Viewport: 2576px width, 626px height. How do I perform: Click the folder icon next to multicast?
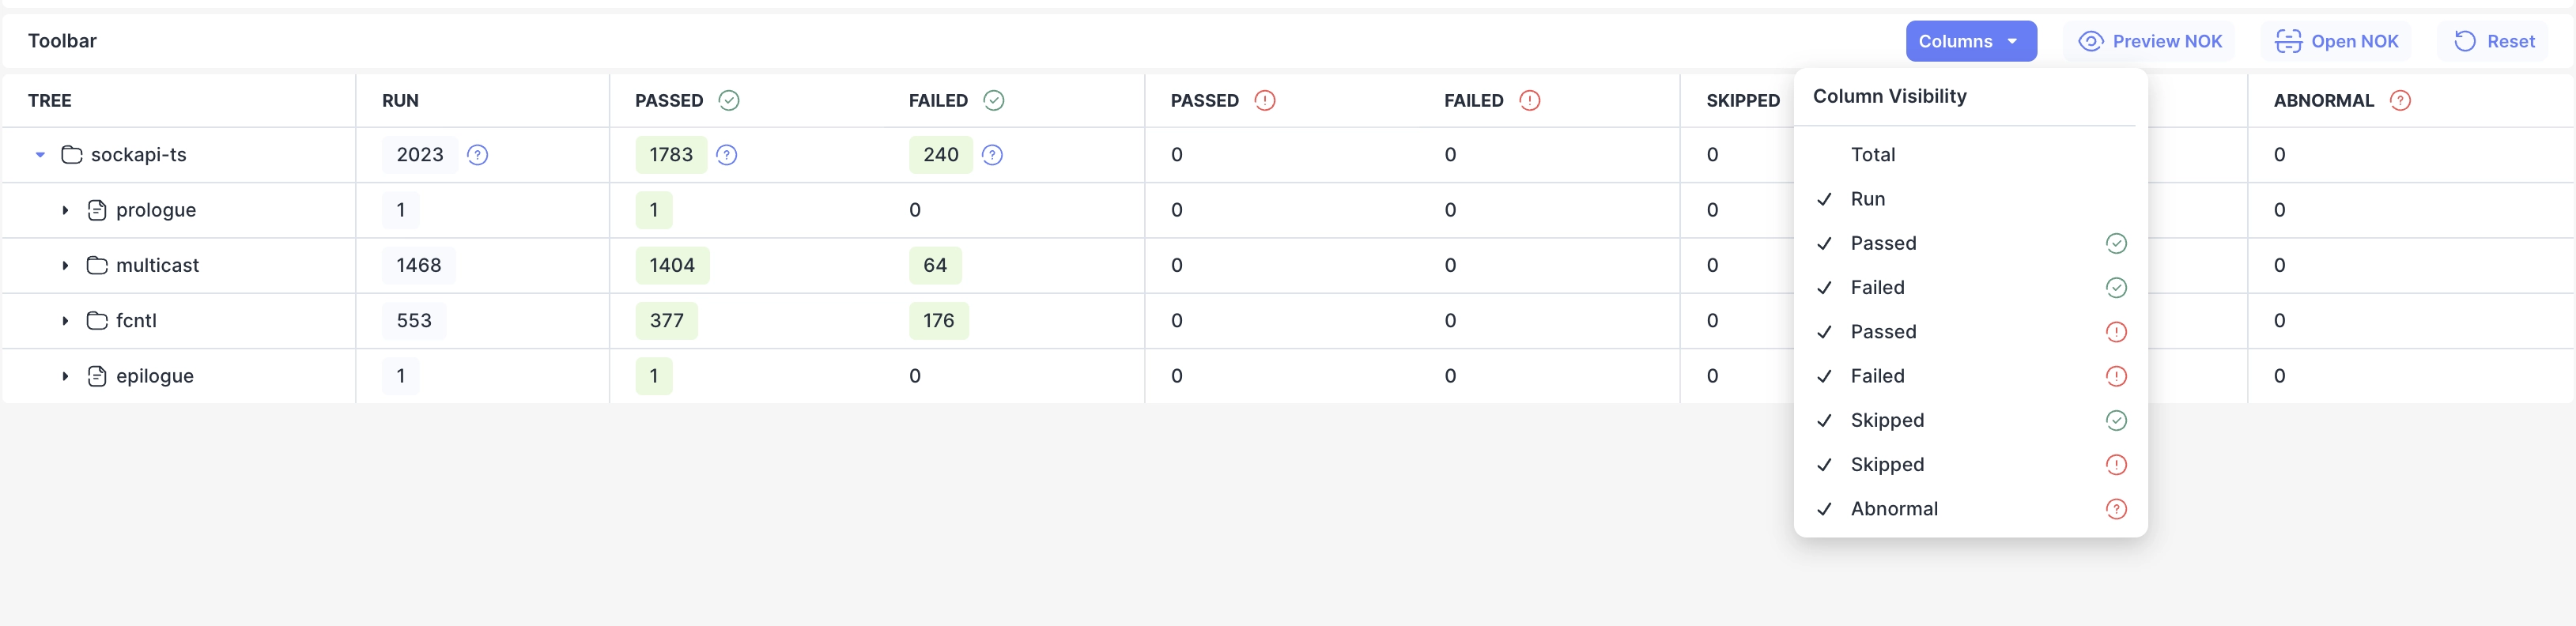[x=97, y=265]
